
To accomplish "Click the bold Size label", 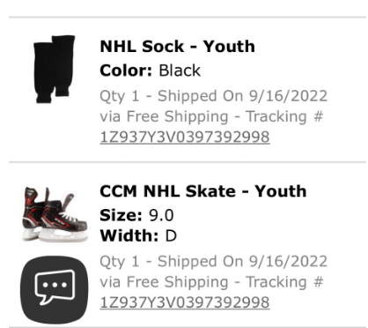I will (121, 215).
